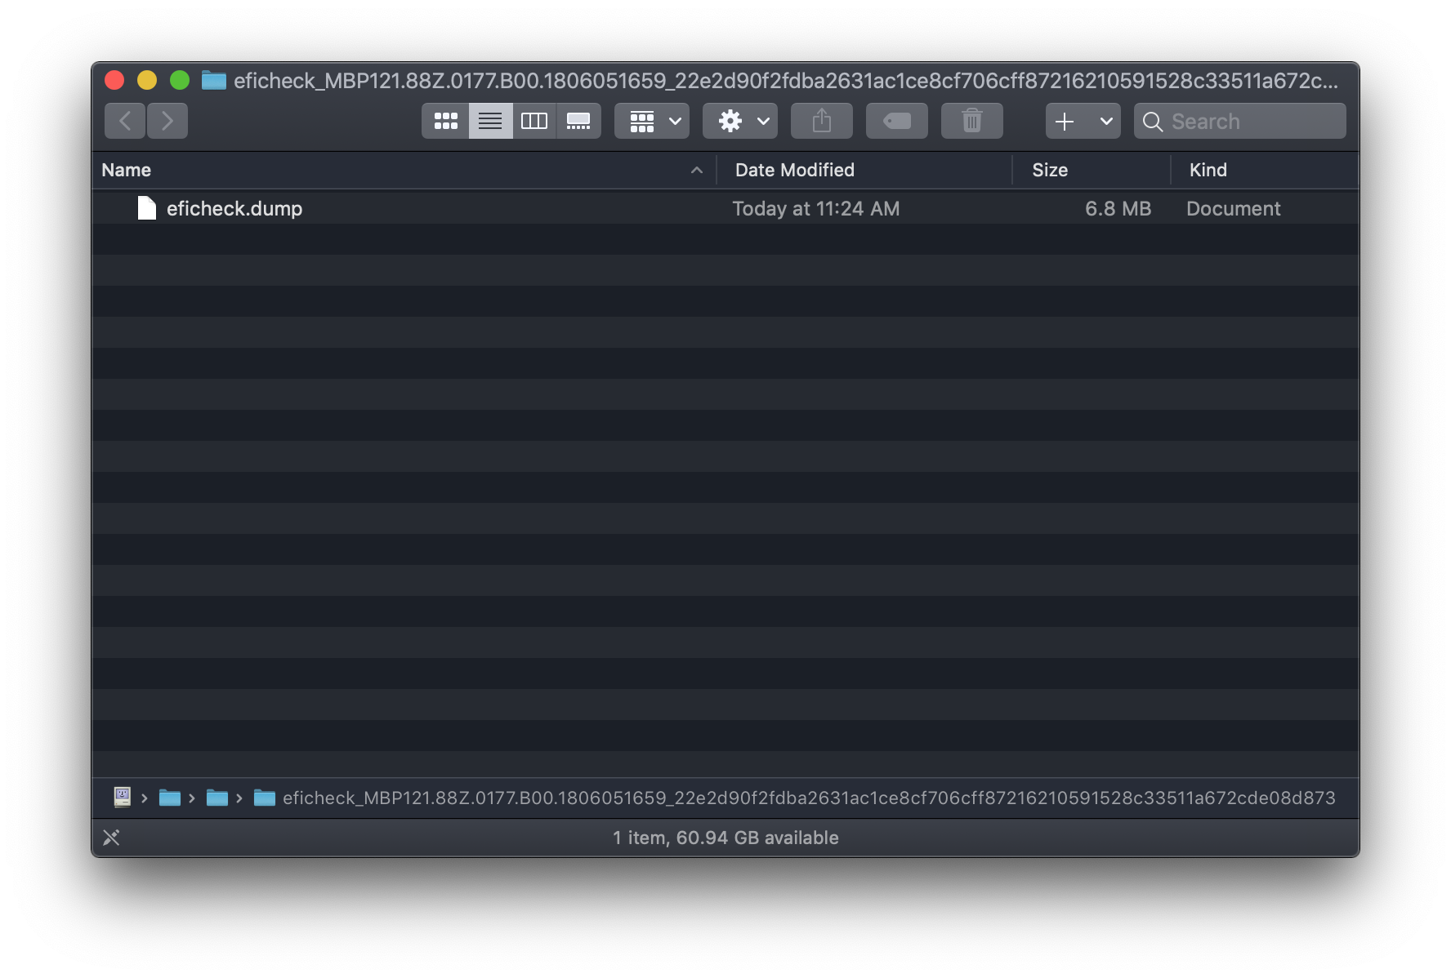Switch to column view
The width and height of the screenshot is (1451, 978).
point(534,121)
